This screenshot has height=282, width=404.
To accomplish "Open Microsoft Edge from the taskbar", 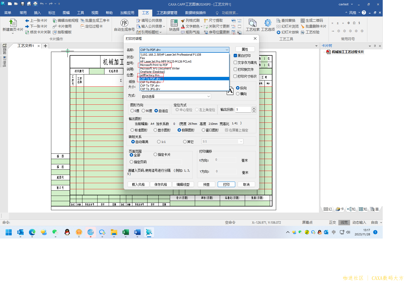I will [x=32, y=232].
